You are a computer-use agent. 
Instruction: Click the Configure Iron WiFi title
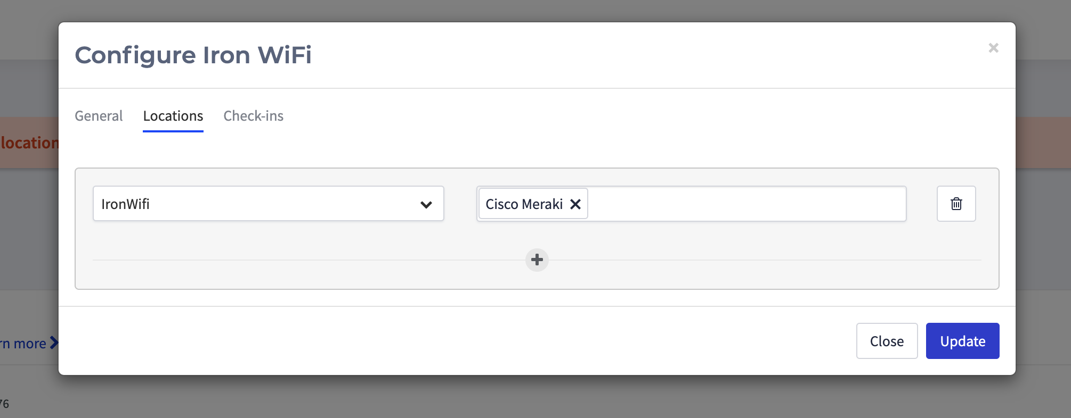pyautogui.click(x=193, y=55)
